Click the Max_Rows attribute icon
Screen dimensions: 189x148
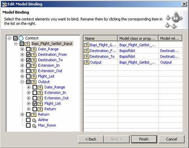tap(34, 125)
